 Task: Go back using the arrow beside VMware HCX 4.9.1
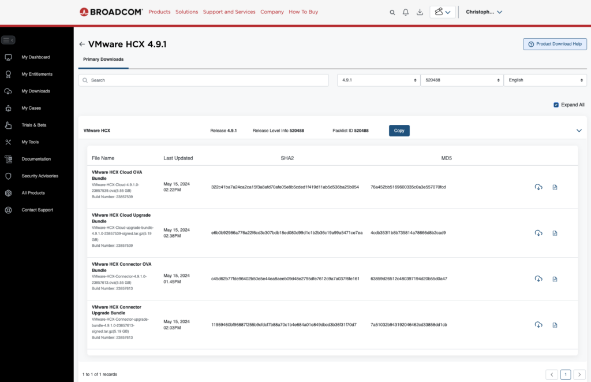82,44
